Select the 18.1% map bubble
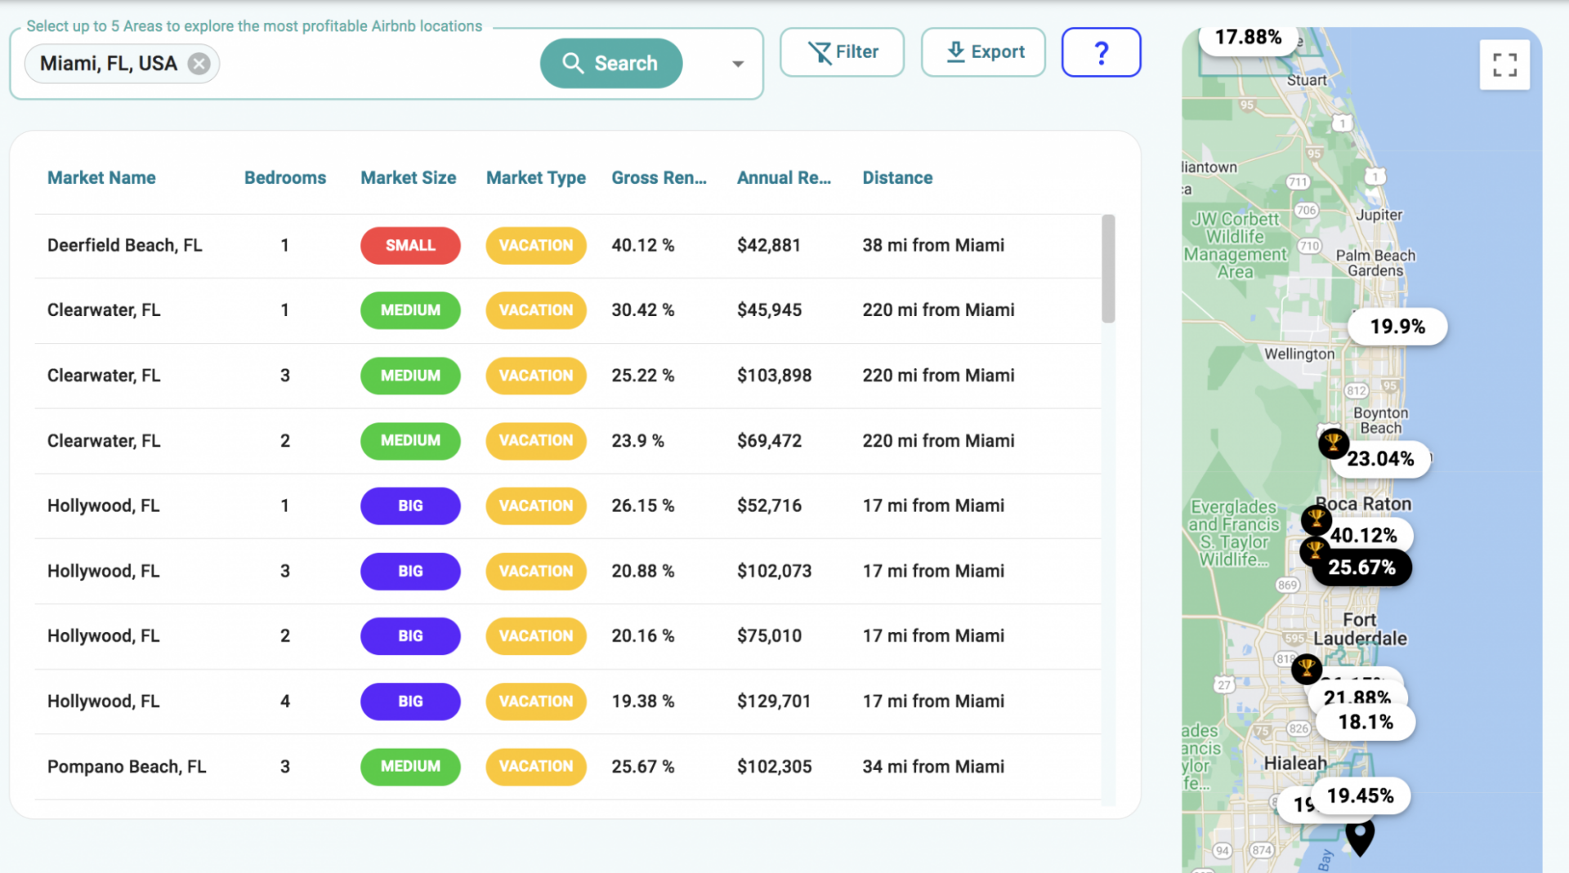 [1366, 722]
